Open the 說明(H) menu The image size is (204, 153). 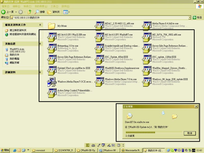point(66,6)
